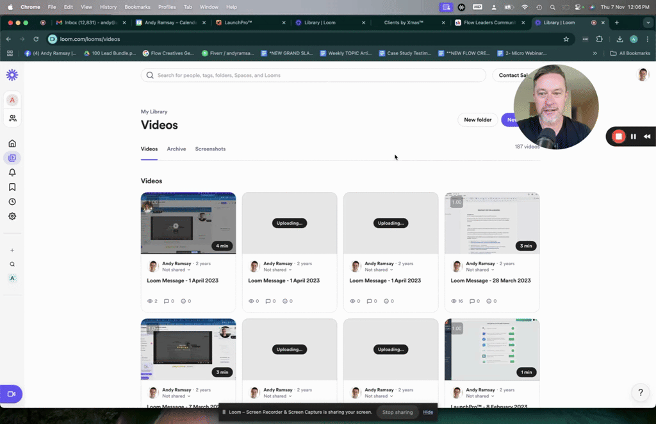Screen dimensions: 656x424
Task: Open the History menu in menu bar
Action: [x=108, y=7]
